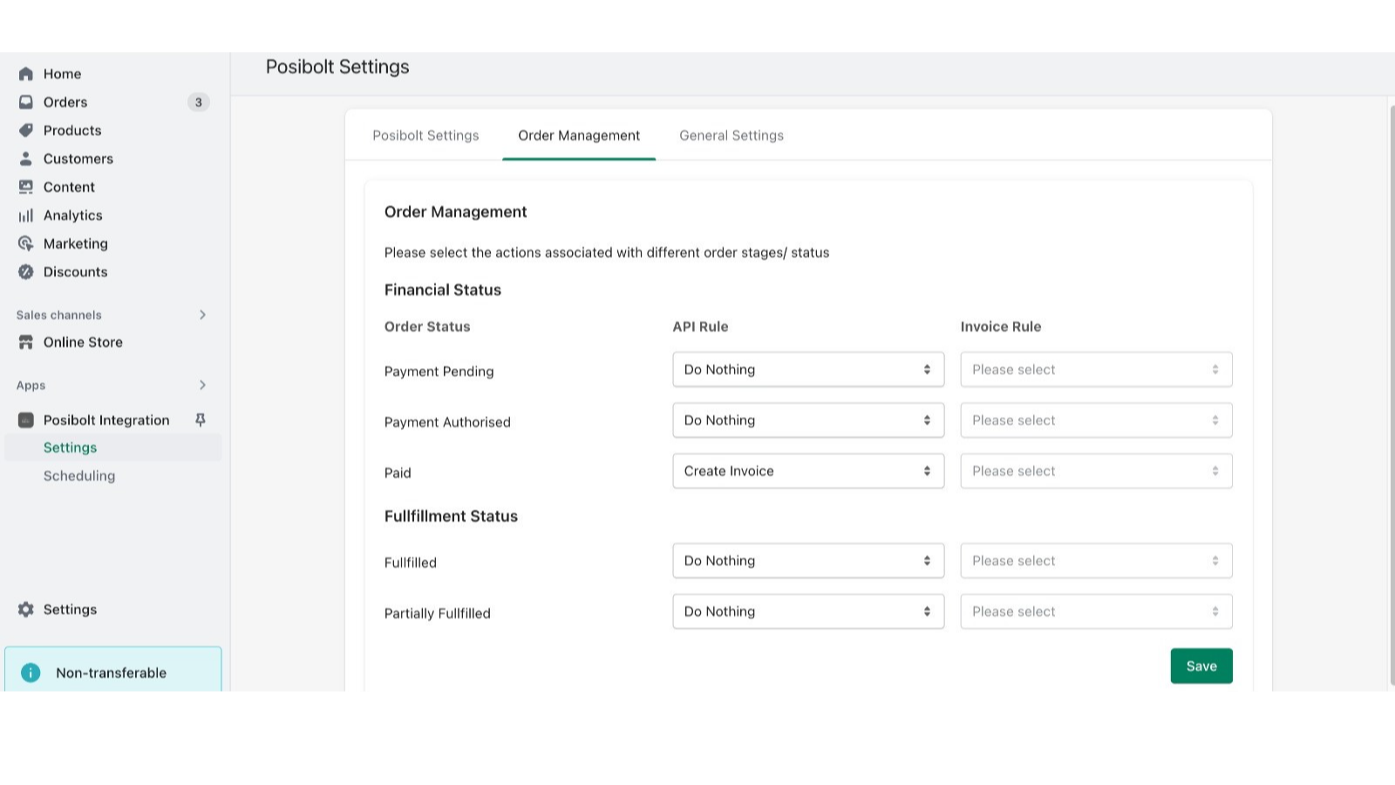
Task: Click the Payment Pending row label
Action: click(x=439, y=372)
